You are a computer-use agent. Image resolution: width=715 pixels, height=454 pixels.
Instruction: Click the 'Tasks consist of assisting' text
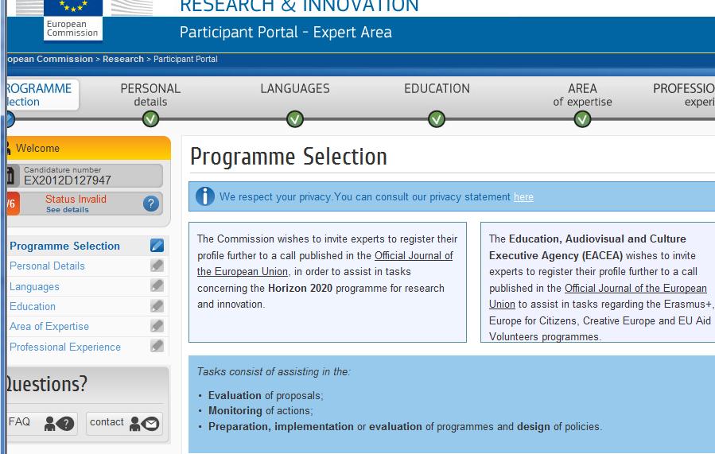[x=274, y=371]
